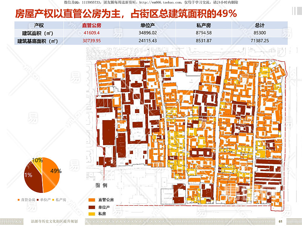Click the footer text 法源寺历史文化街区提升规划
302x226 pixels.
tap(54, 221)
